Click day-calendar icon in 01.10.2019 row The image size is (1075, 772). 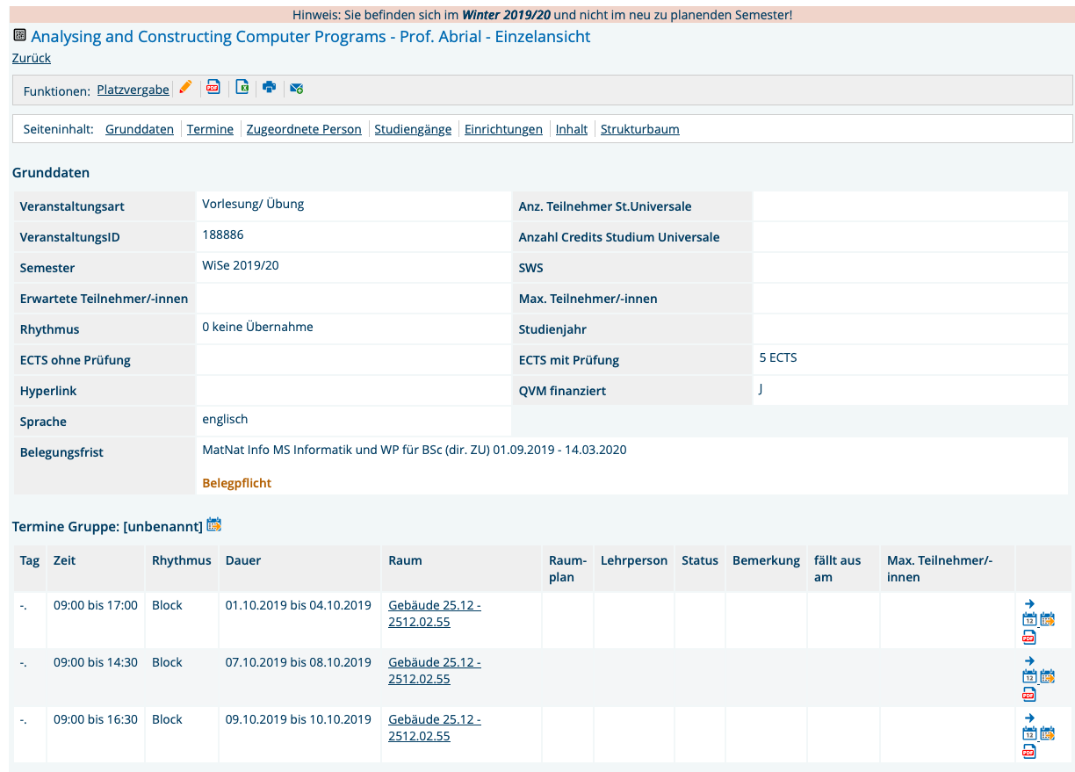click(1029, 619)
